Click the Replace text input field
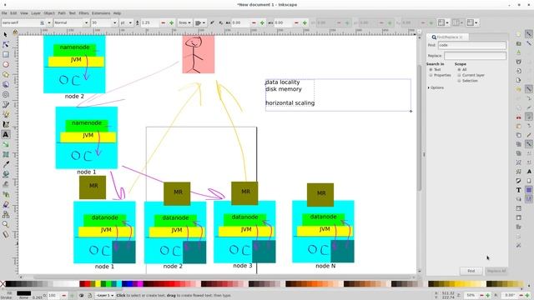Image resolution: width=534 pixels, height=300 pixels. [x=475, y=56]
